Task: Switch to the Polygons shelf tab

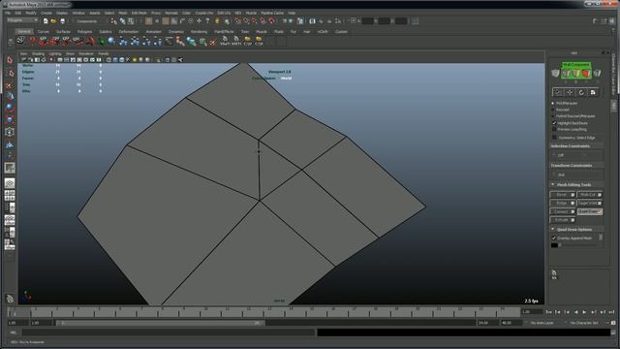Action: 84,32
